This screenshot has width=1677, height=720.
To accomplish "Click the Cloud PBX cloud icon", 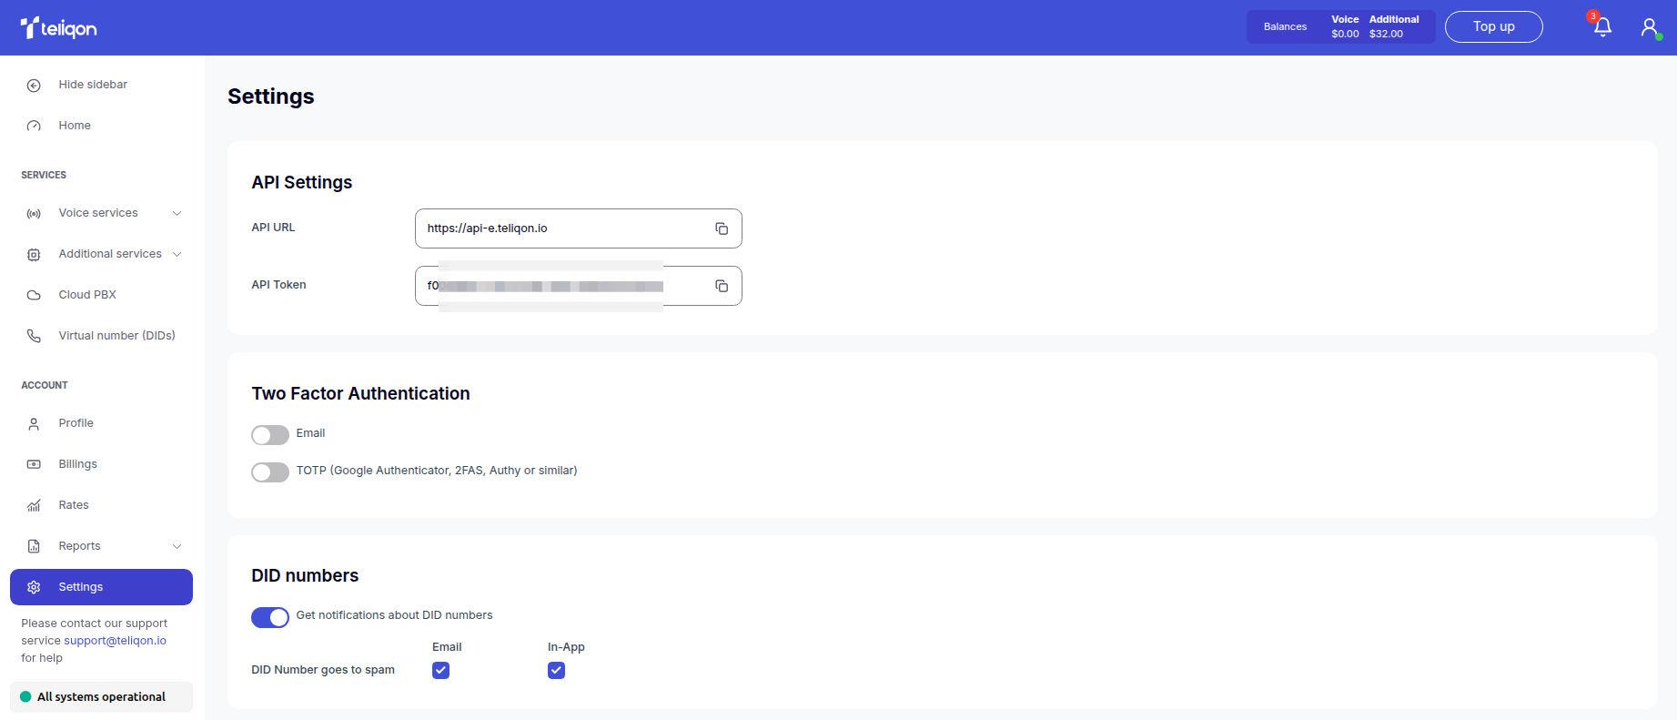I will click(34, 295).
